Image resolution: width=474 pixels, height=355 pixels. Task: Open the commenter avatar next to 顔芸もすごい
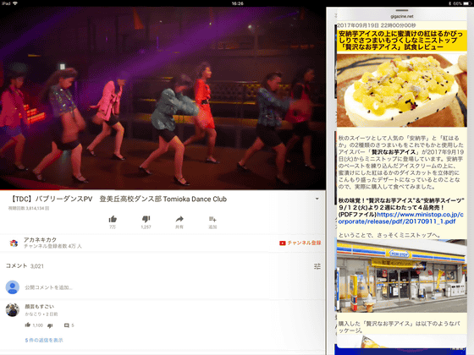point(13,310)
